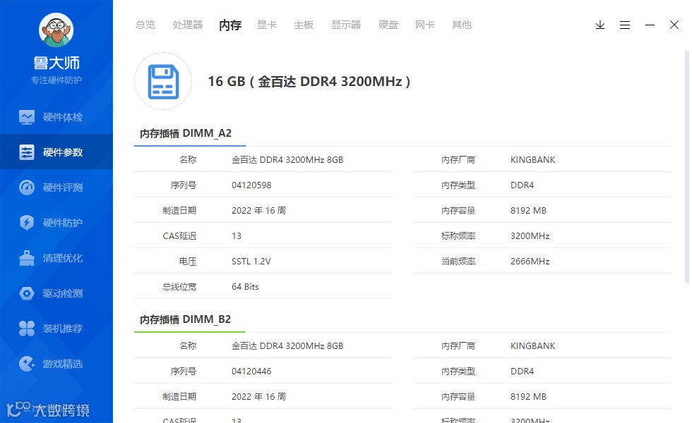
Task: Switch to 其他 tab
Action: point(461,25)
